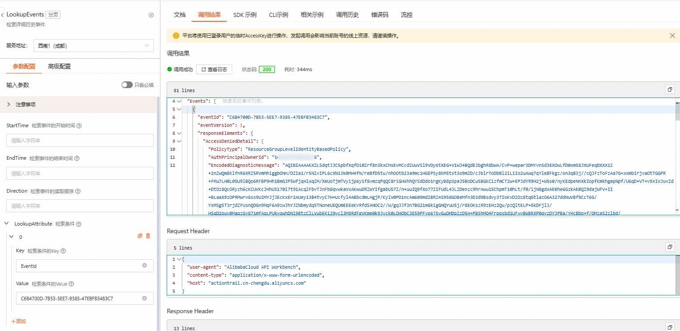
Task: Open the 文档 tab
Action: [x=180, y=15]
